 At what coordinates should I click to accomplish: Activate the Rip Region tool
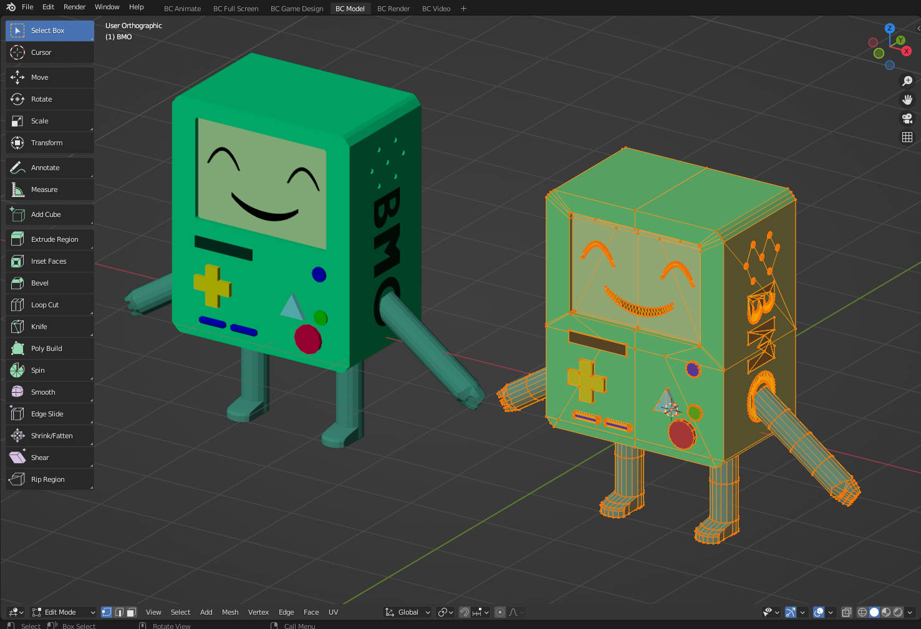pos(50,479)
